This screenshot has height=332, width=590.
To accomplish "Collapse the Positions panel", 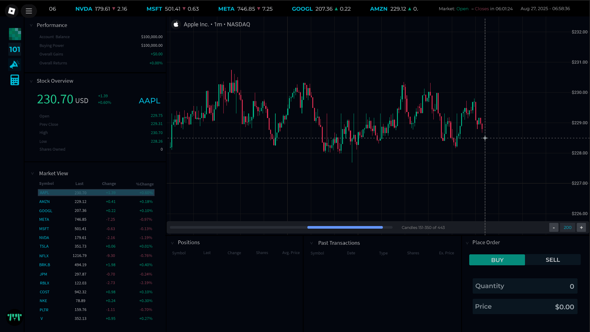I will coord(172,243).
